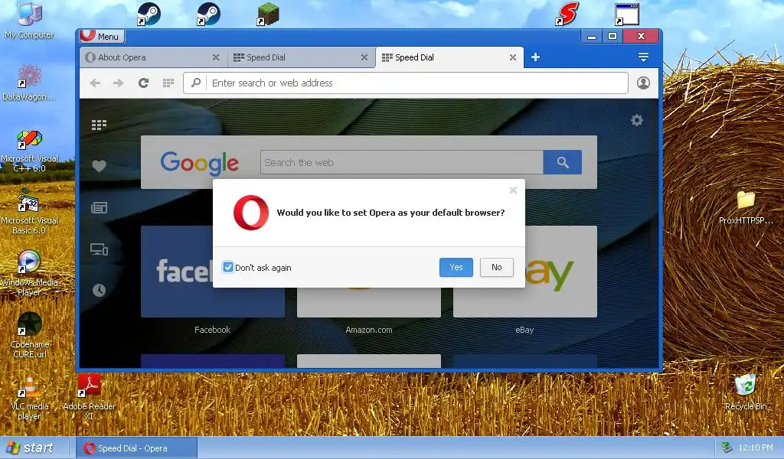Open Speed Dial from toolbar grid icon
The width and height of the screenshot is (784, 459).
(x=168, y=83)
